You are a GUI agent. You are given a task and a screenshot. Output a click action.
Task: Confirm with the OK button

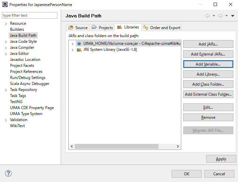pos(187,174)
